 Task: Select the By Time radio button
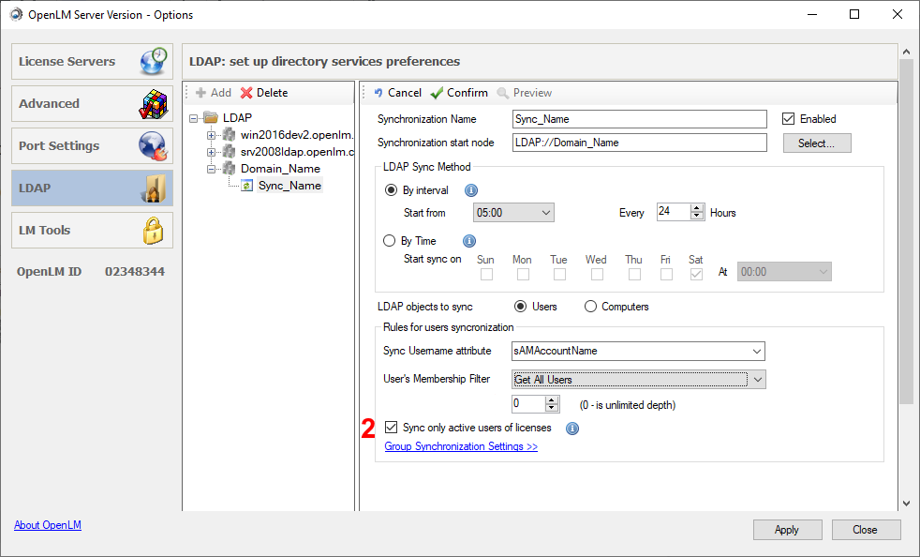point(390,241)
